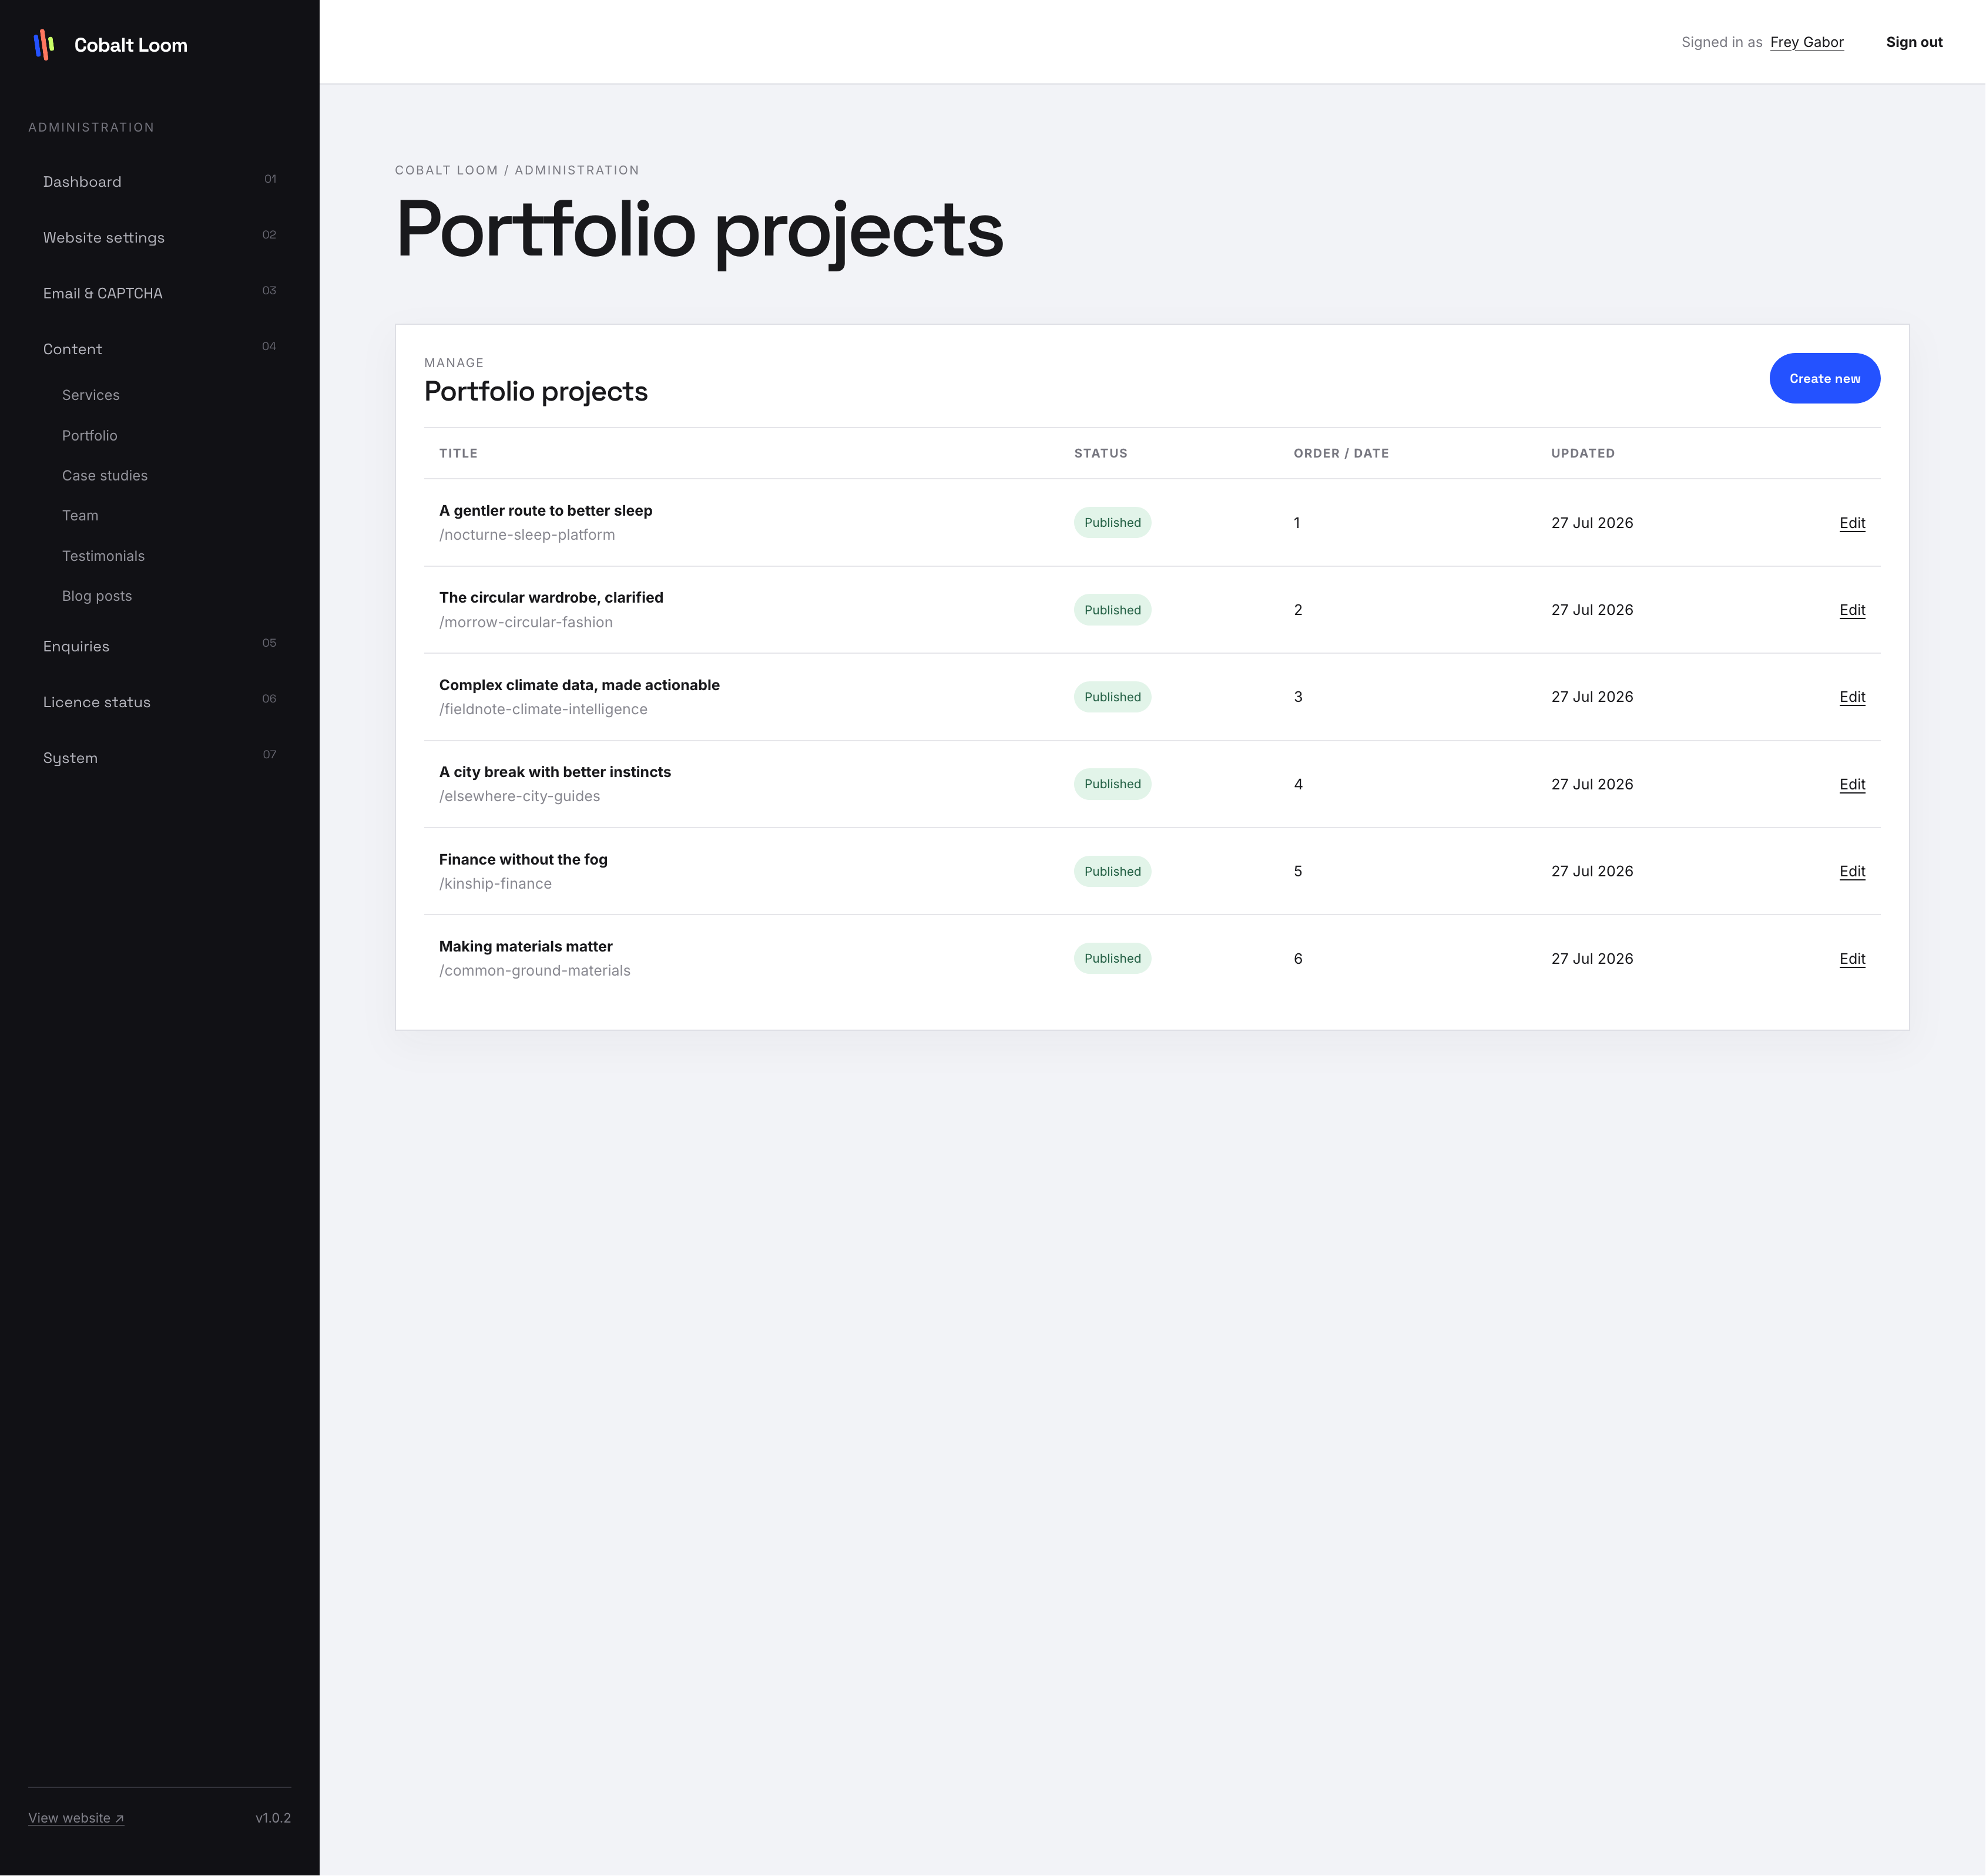The height and width of the screenshot is (1876, 1986).
Task: Open Services under Content
Action: click(91, 395)
